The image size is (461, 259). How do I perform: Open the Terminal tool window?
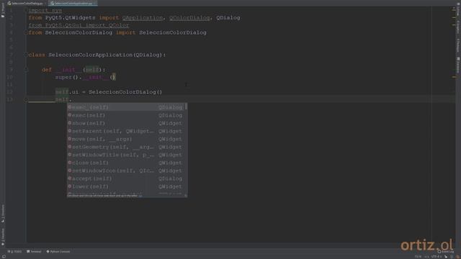point(34,252)
